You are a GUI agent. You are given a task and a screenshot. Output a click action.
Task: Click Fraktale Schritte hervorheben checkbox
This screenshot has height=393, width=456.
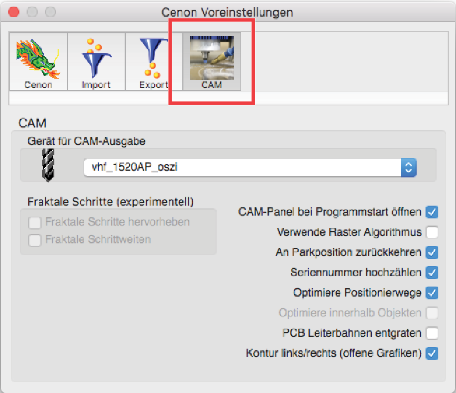35,223
